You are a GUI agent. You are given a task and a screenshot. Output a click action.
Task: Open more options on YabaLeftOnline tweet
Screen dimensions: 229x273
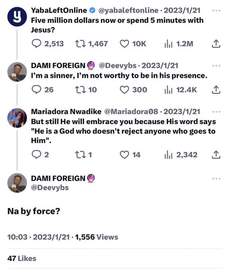pos(217,10)
